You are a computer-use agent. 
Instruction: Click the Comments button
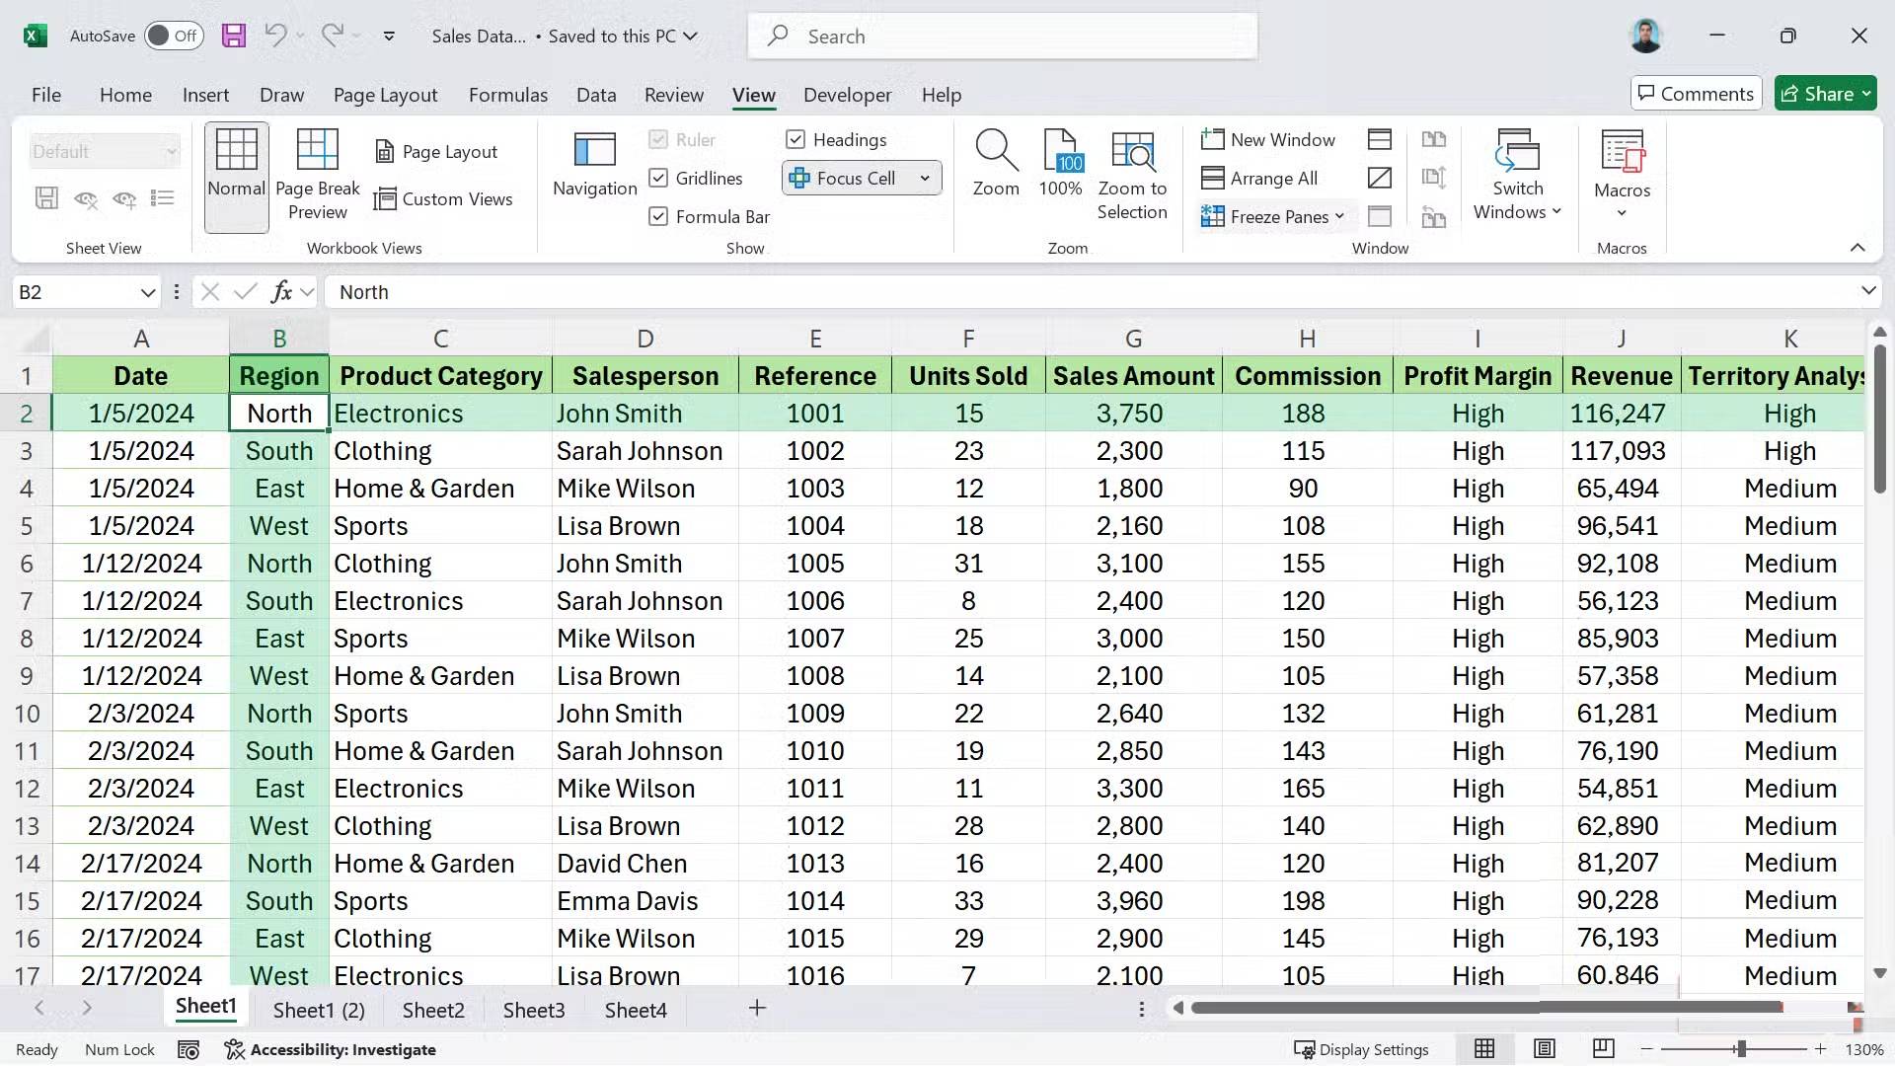1695,94
